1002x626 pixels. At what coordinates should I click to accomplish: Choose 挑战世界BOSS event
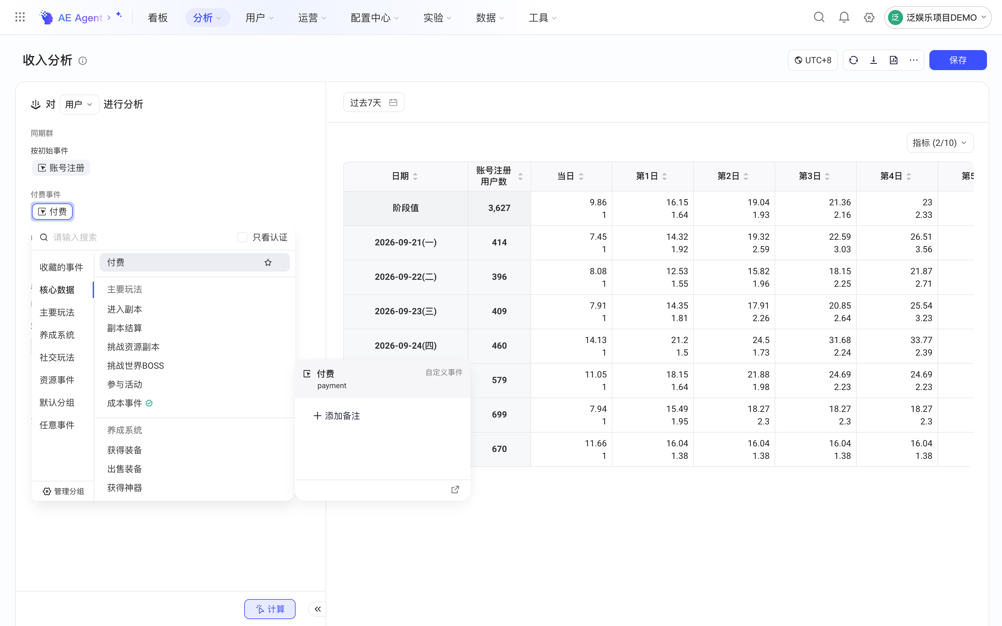135,366
